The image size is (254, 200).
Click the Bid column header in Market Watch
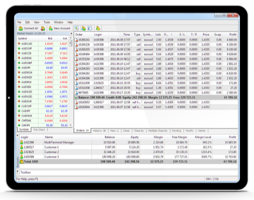click(46, 38)
